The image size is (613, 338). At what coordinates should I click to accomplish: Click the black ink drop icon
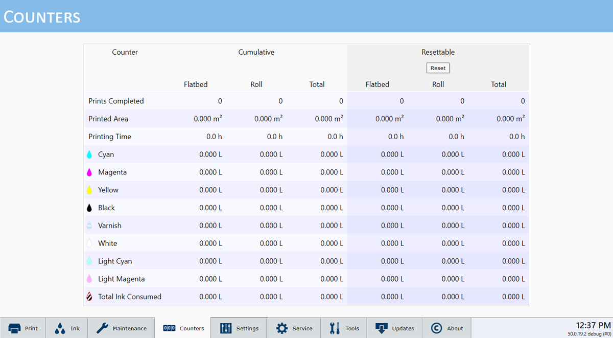click(x=89, y=208)
